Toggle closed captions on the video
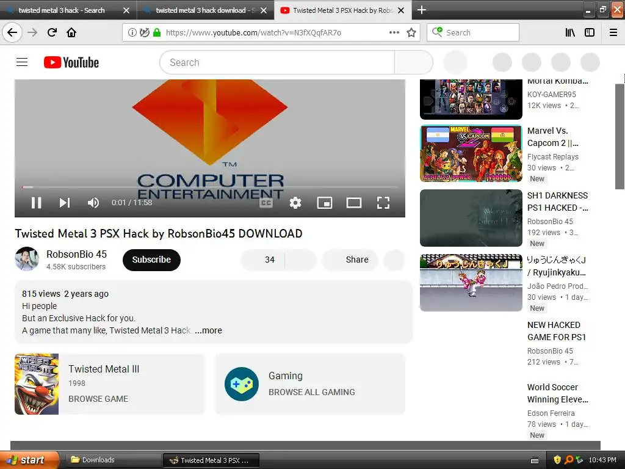 pyautogui.click(x=266, y=203)
